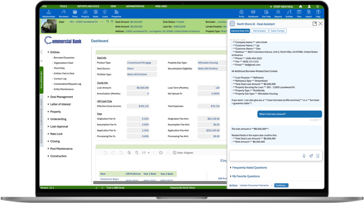Image resolution: width=364 pixels, height=203 pixels.
Task: Open the Reports and Docs menu
Action: [88, 6]
